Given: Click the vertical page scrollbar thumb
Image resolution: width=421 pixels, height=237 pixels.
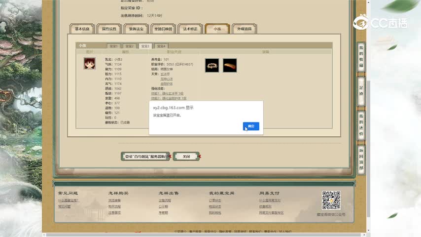Looking at the screenshot, I should (368, 149).
